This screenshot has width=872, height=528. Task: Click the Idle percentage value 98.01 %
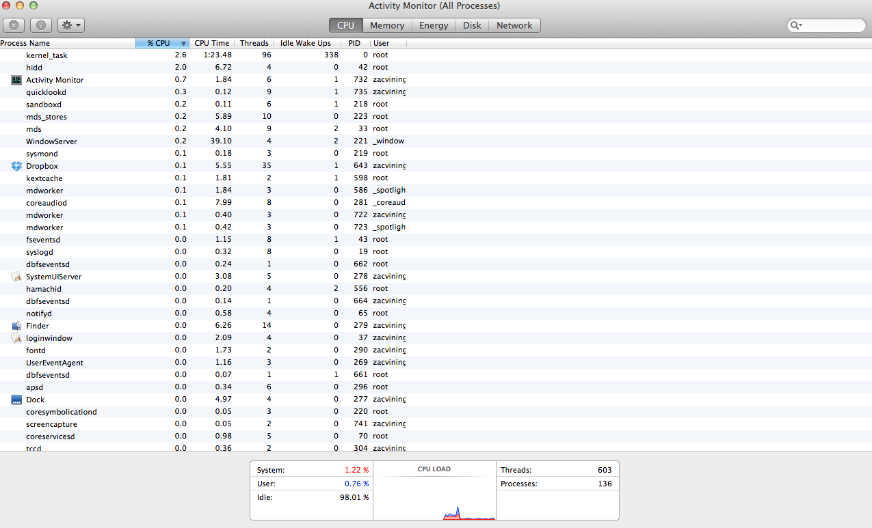[354, 498]
